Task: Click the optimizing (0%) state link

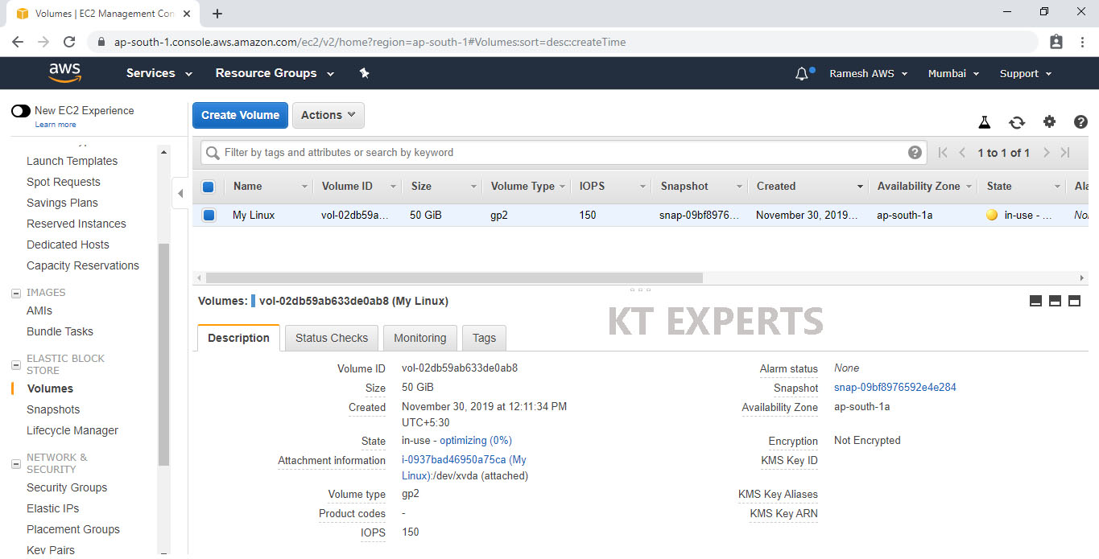Action: pyautogui.click(x=476, y=440)
